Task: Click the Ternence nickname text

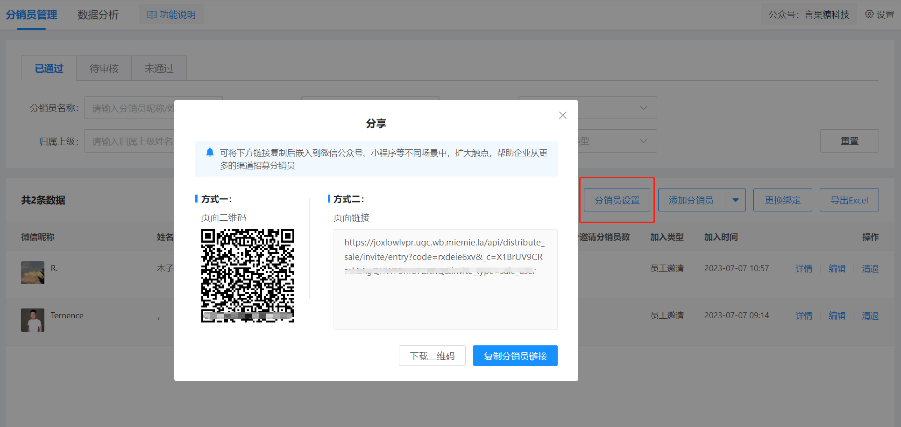Action: (67, 315)
